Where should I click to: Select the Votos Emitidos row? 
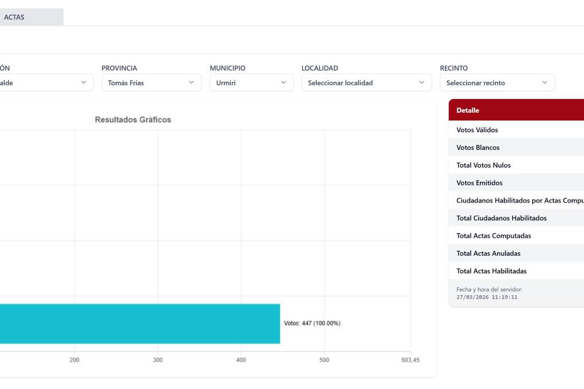pos(515,183)
